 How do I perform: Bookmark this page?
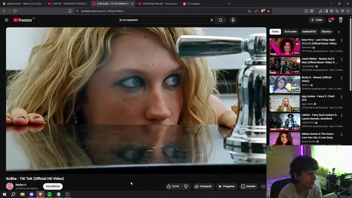click(x=70, y=11)
